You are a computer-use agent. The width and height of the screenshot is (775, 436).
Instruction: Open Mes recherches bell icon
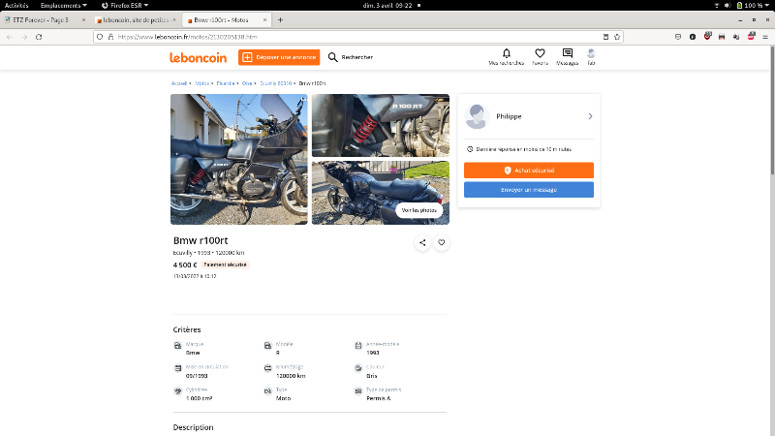tap(506, 53)
